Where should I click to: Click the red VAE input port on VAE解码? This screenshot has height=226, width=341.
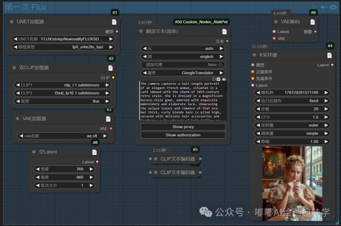tap(274, 38)
